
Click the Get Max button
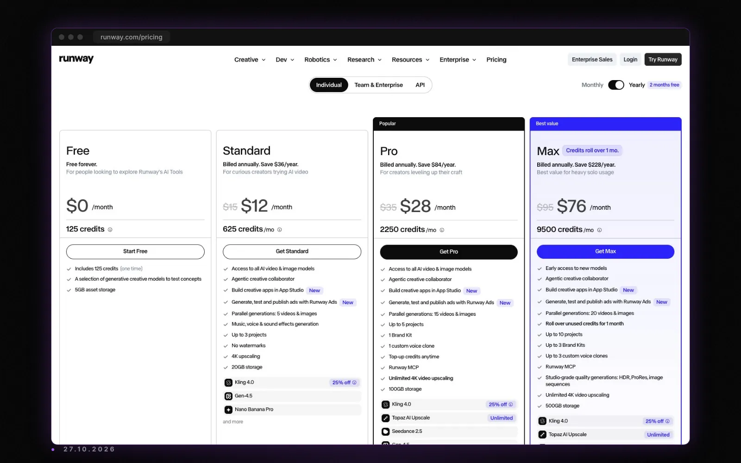[605, 251]
